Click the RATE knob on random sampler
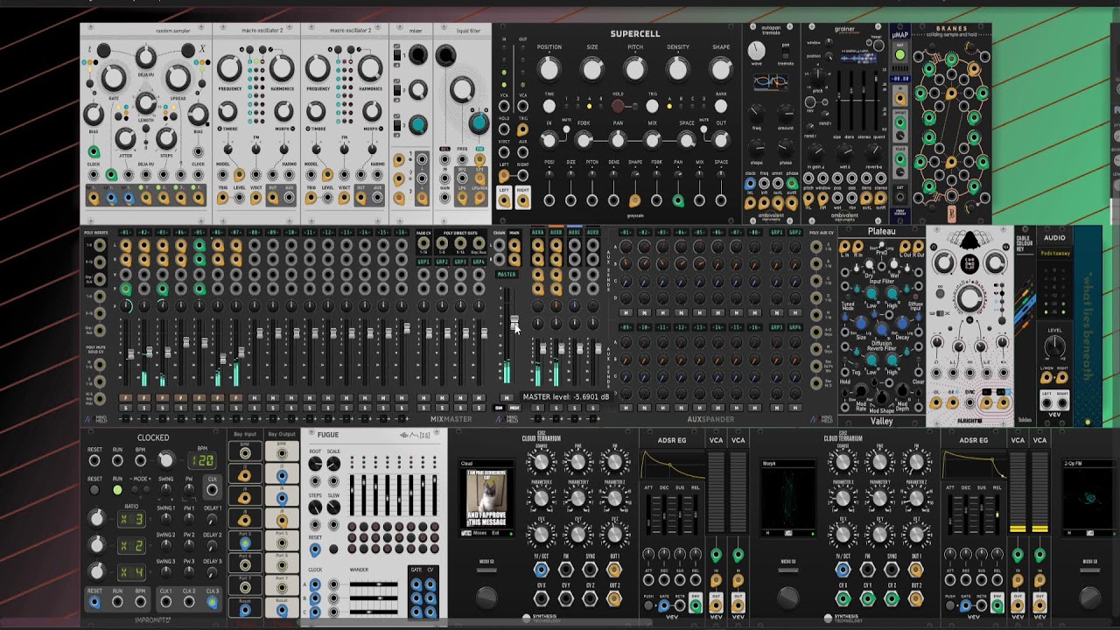The width and height of the screenshot is (1120, 630). pyautogui.click(x=113, y=79)
